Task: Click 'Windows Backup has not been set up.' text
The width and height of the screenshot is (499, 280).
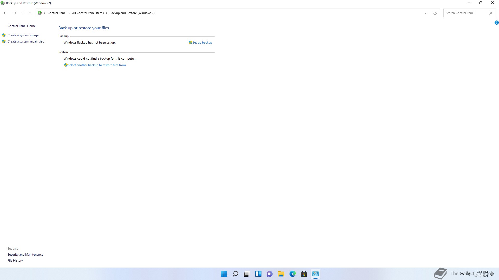Action: [x=90, y=43]
